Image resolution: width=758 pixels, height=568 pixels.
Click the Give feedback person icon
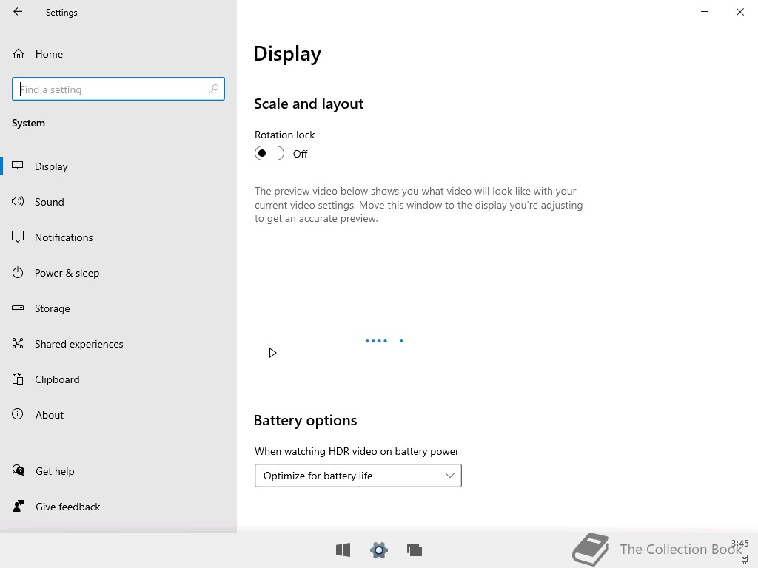[19, 506]
